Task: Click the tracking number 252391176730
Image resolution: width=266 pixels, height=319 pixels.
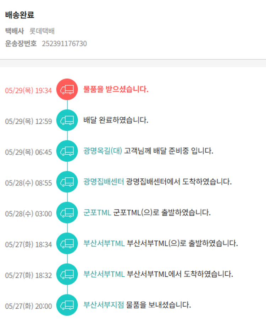Action: coord(64,44)
